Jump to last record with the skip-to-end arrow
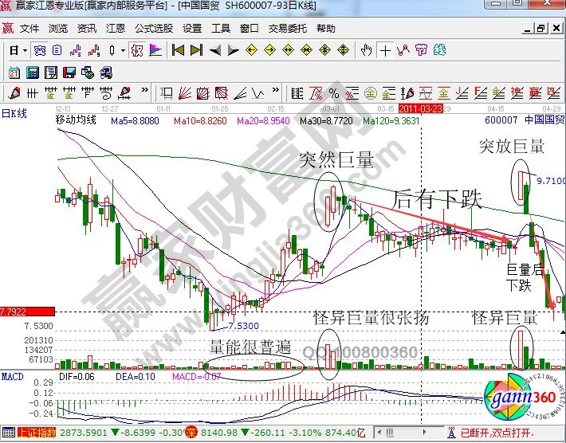The image size is (566, 443). click(195, 50)
